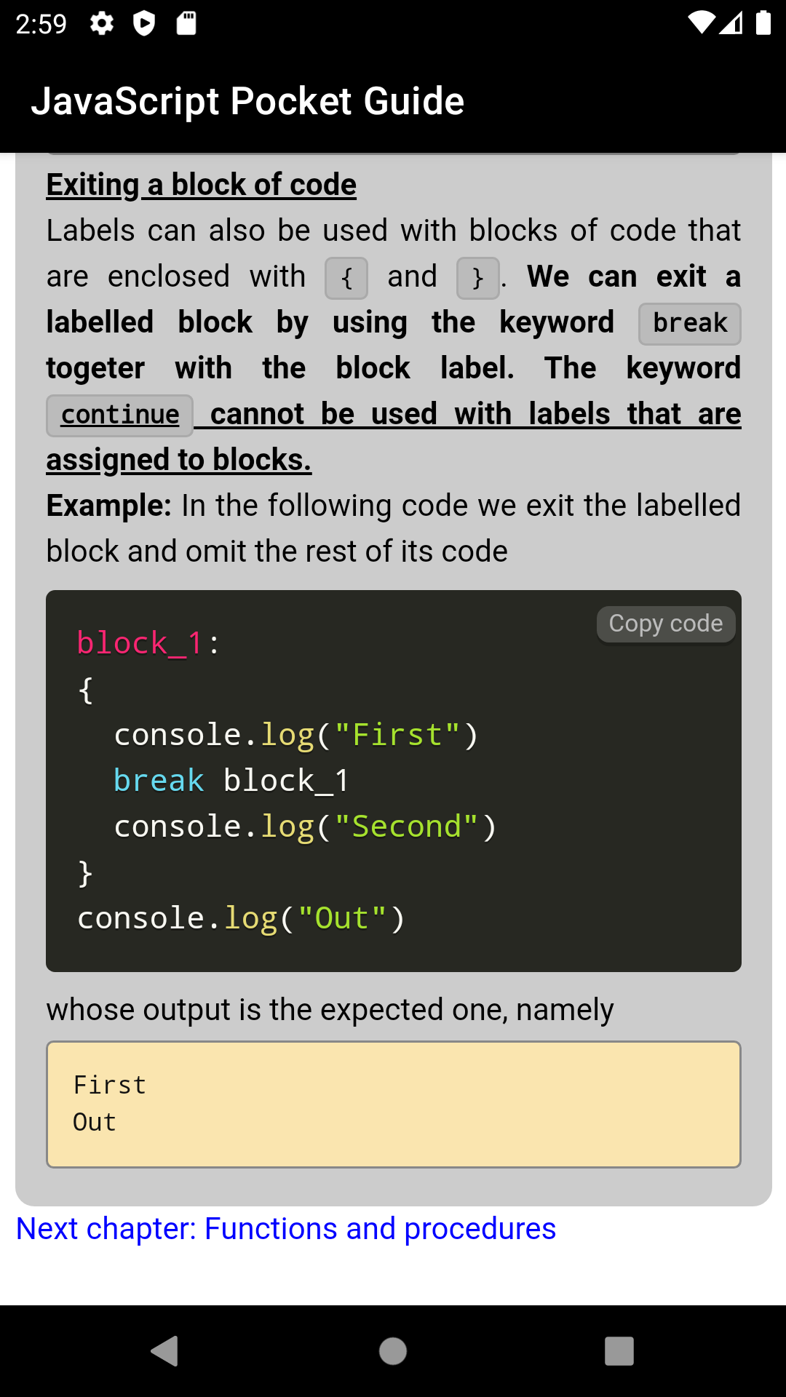Tap the JavaScript Pocket Guide title

tap(247, 100)
